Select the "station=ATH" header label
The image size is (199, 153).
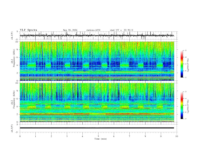click(x=93, y=30)
